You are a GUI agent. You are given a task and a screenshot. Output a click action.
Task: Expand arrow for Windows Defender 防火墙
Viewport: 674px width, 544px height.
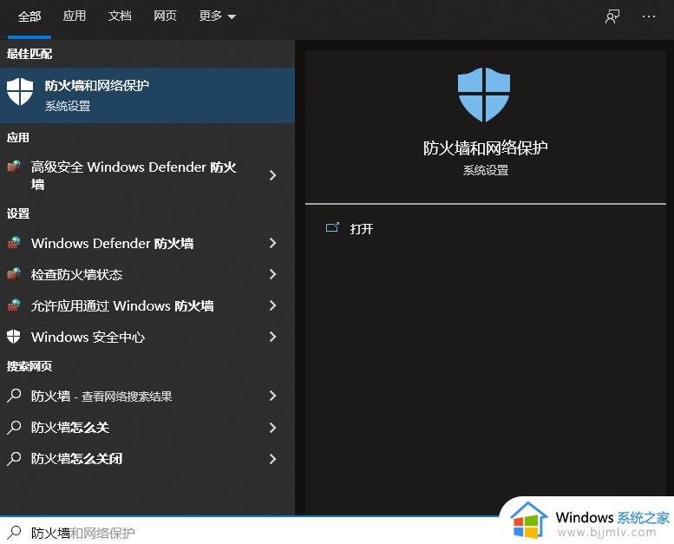pos(272,244)
